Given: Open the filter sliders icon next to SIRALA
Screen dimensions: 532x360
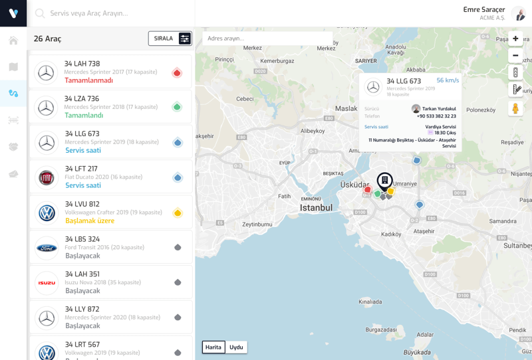Looking at the screenshot, I should click(185, 39).
